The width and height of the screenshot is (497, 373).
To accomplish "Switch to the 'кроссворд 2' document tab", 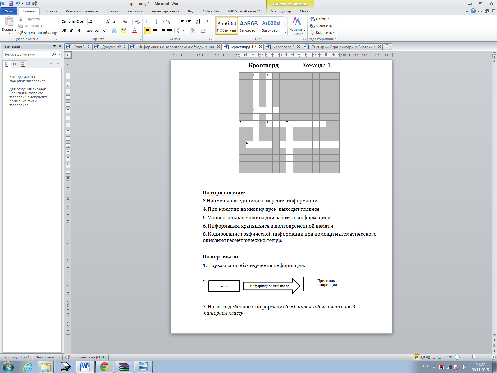I will pos(284,47).
